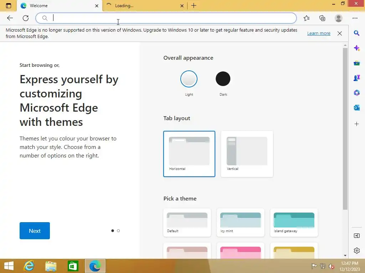The width and height of the screenshot is (365, 273).
Task: Open the Games chess sidebar icon
Action: tap(356, 78)
